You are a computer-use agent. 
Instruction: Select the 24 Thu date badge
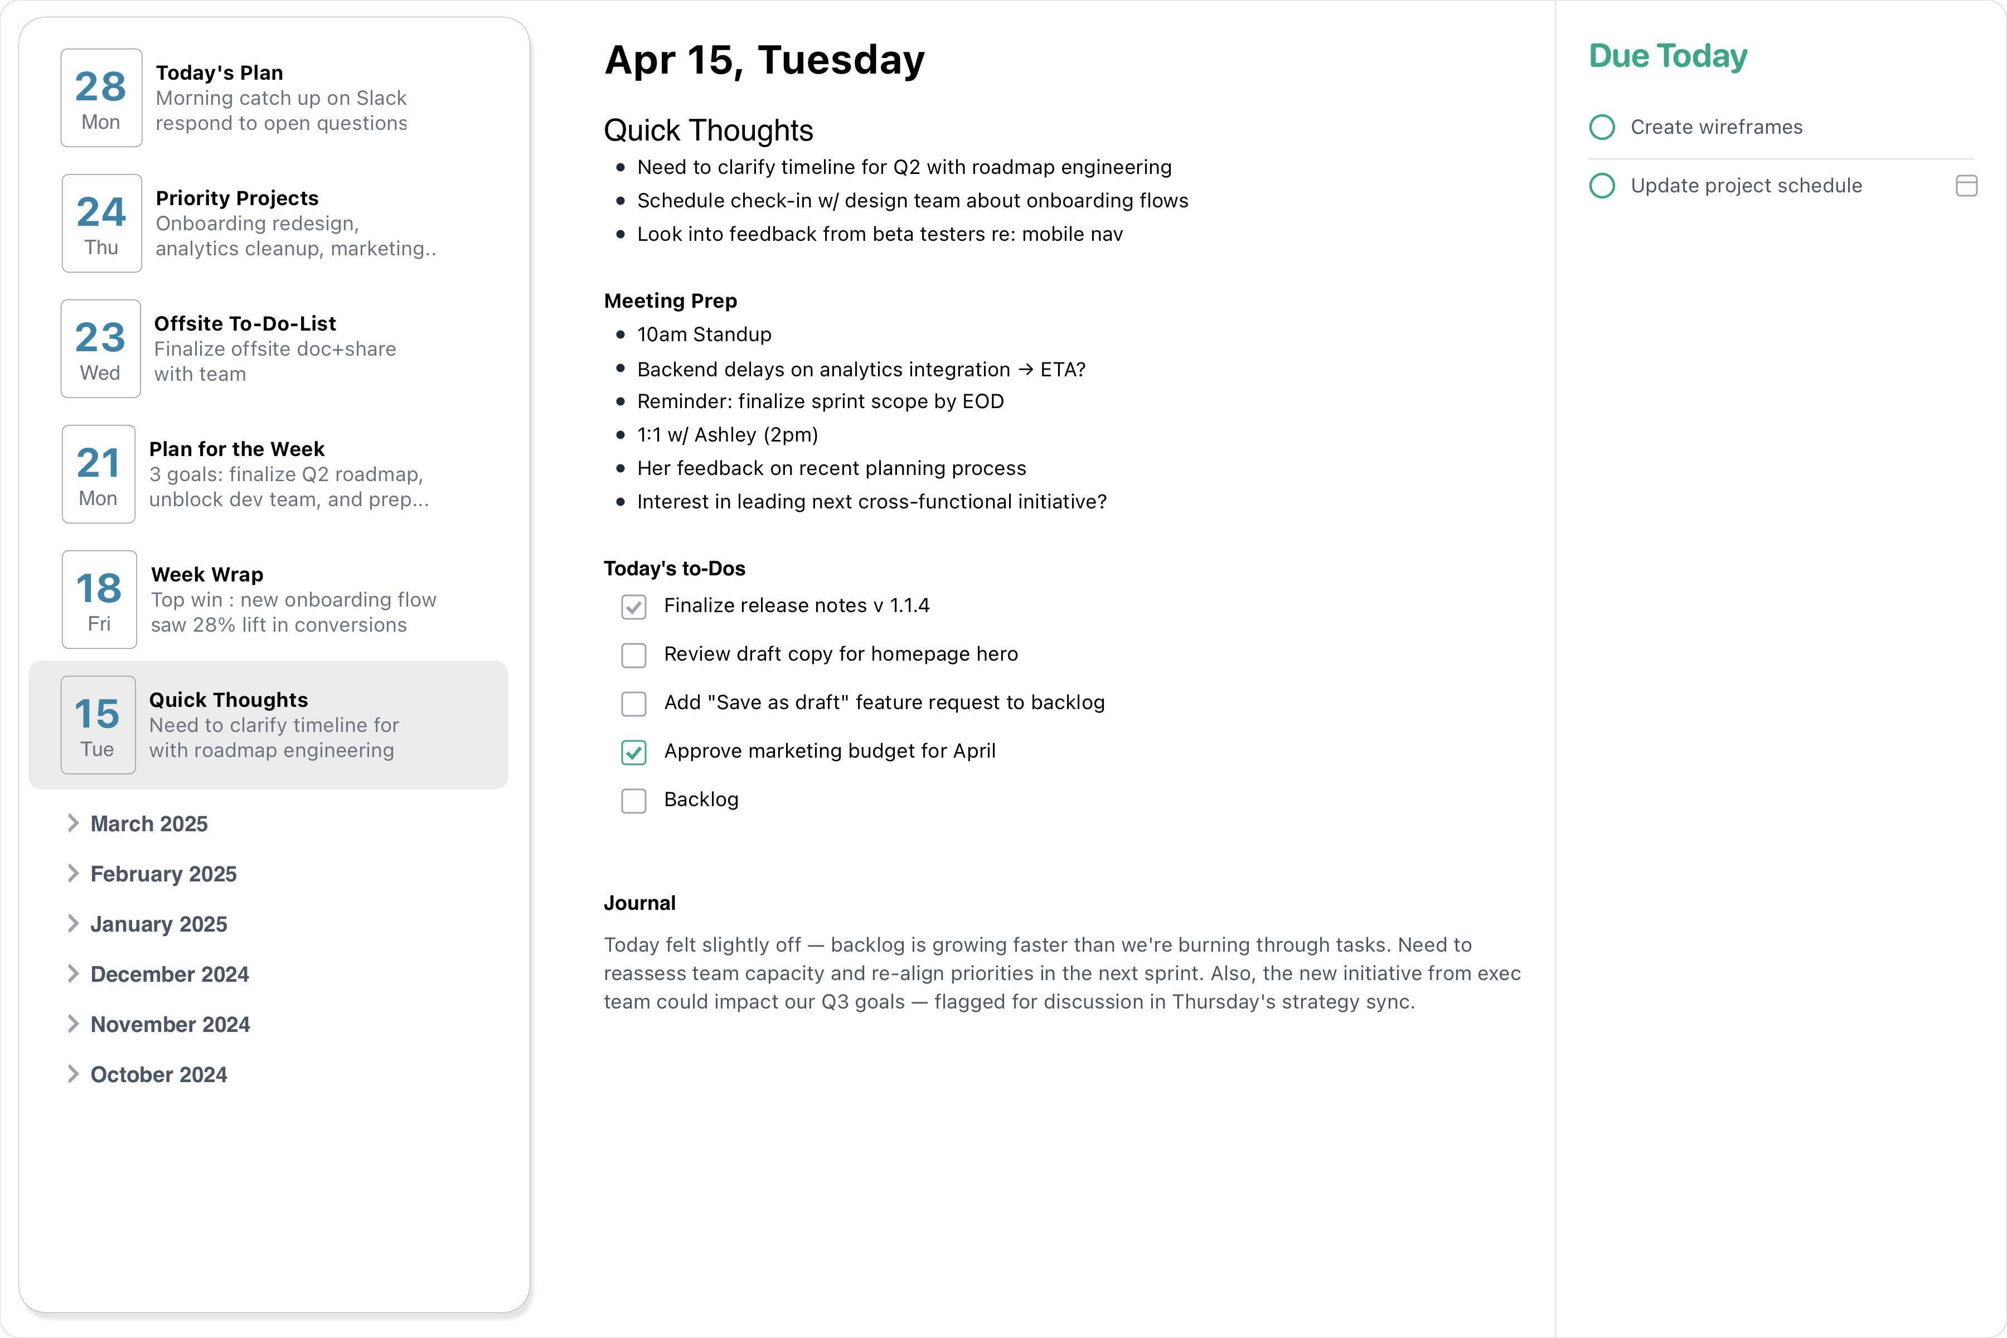coord(101,222)
